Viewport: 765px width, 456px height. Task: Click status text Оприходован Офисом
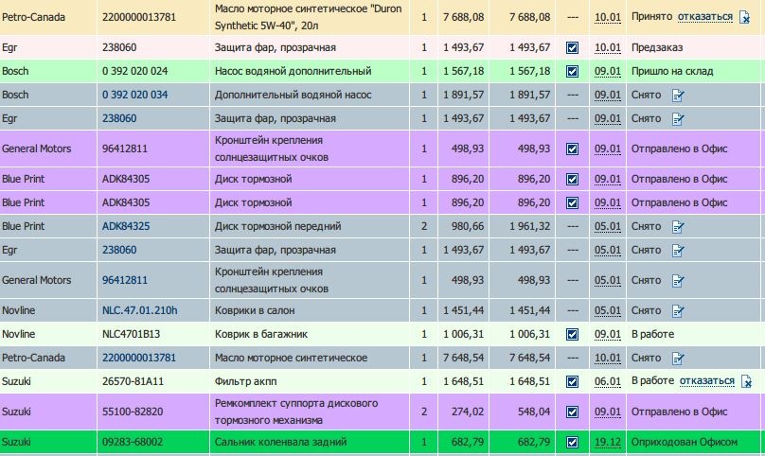click(x=684, y=442)
